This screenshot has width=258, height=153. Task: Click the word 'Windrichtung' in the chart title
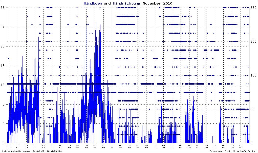[x=126, y=3]
